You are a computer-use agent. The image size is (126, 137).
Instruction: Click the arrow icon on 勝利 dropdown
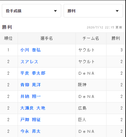(117, 11)
